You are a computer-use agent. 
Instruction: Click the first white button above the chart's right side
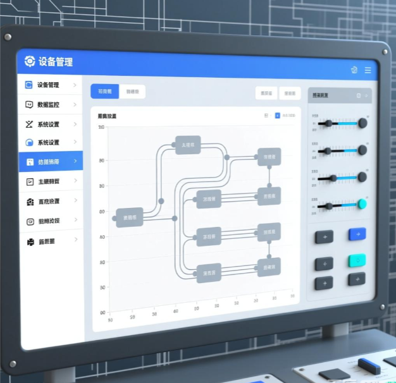[x=266, y=93]
